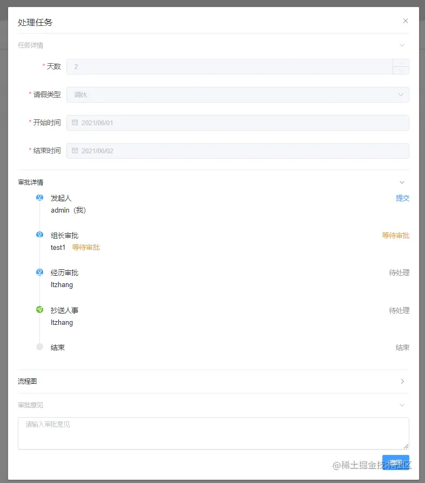
Task: Click the 抄送人事 step title
Action: pyautogui.click(x=64, y=310)
